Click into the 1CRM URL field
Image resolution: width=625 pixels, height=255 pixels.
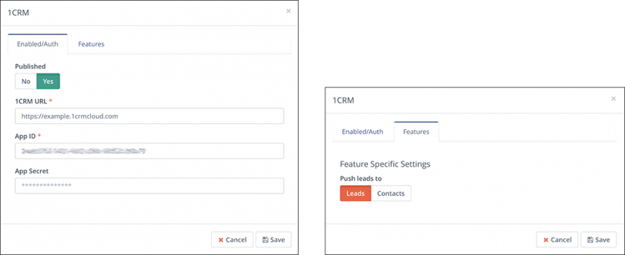[149, 116]
